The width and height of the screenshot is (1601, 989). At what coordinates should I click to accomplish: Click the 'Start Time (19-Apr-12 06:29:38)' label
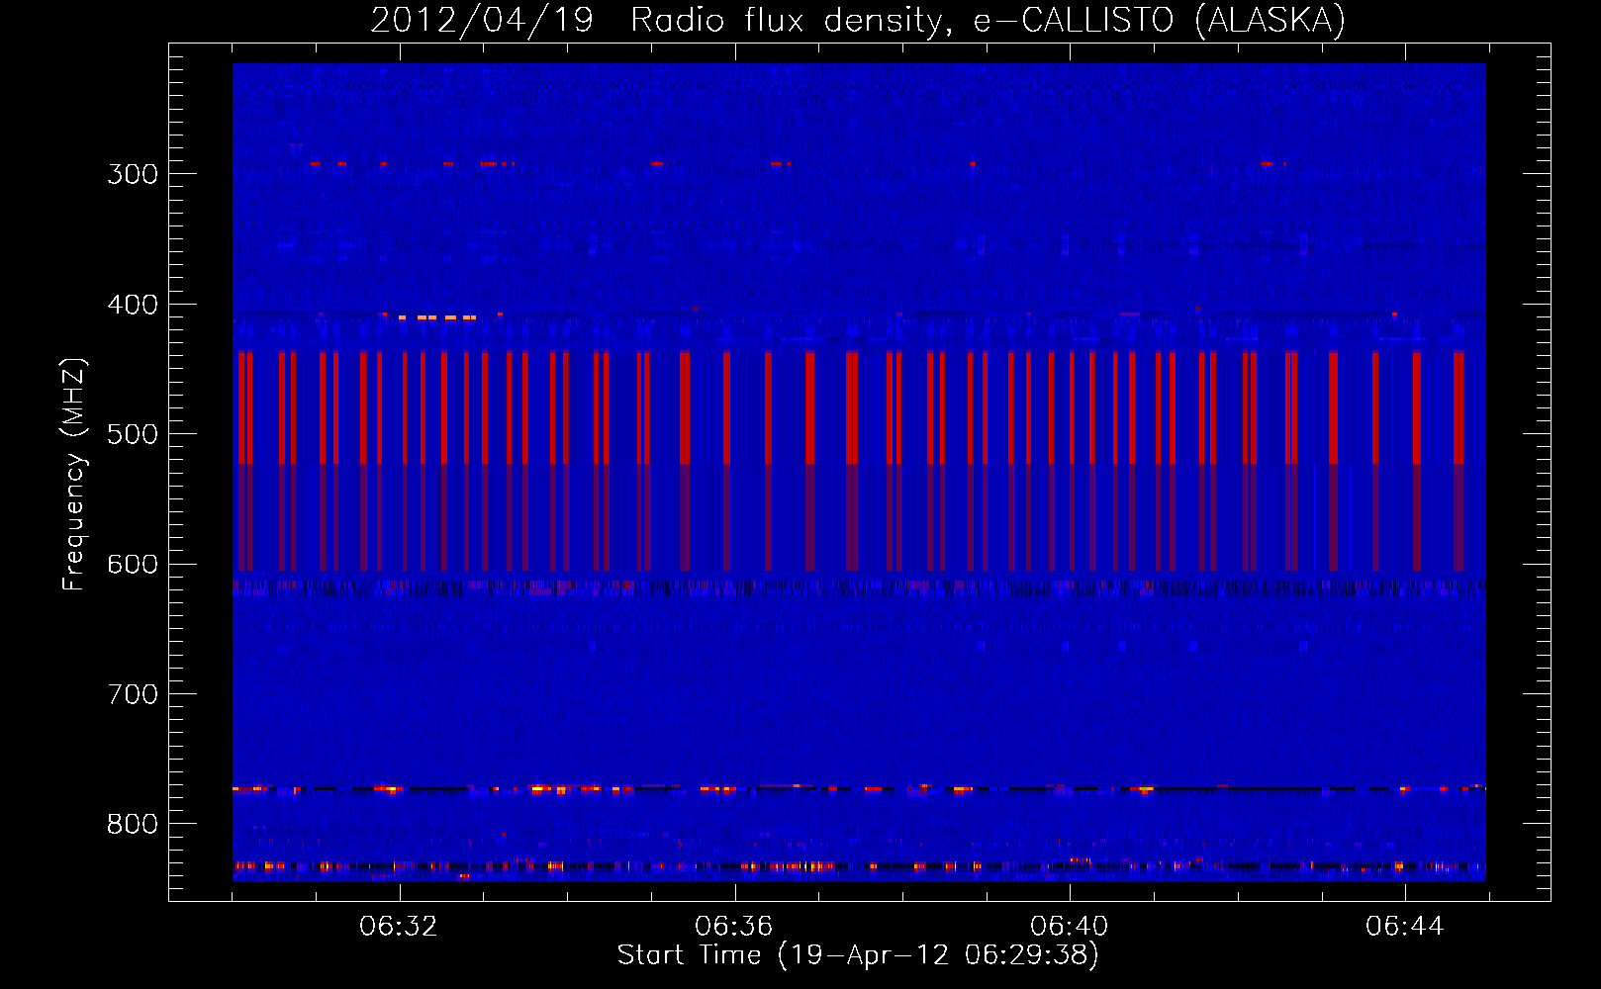[858, 955]
